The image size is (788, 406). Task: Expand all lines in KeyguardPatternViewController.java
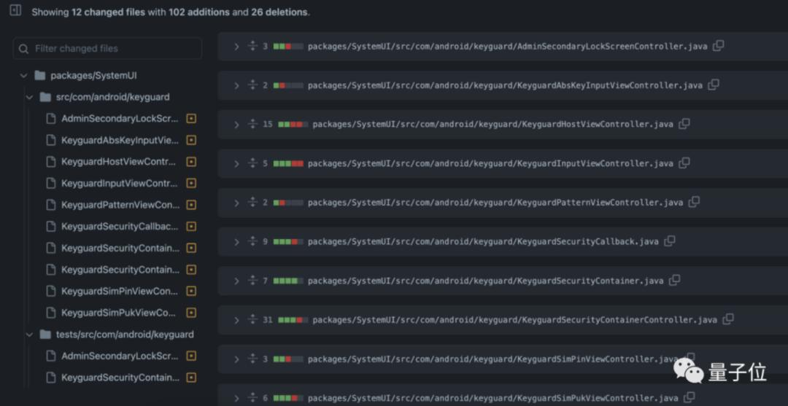(252, 203)
